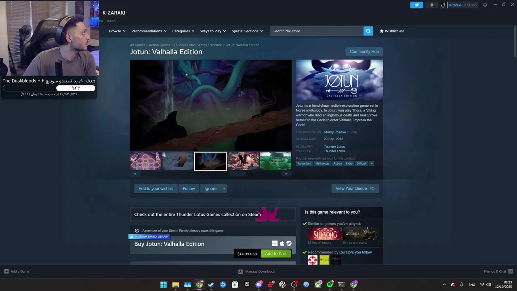Open the Special Sections menu
Screen dimensions: 517x291
(x=247, y=31)
